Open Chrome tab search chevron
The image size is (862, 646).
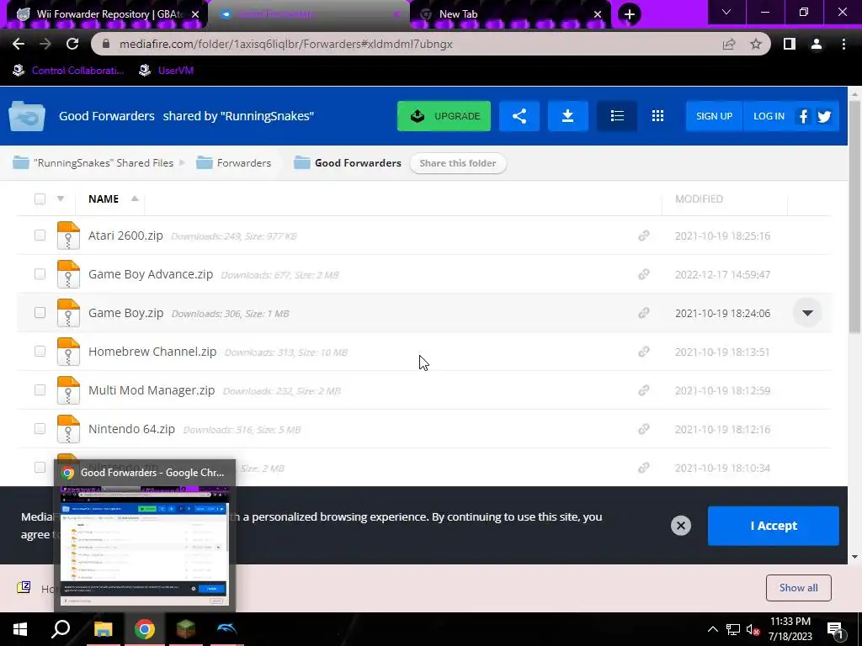[x=726, y=12]
